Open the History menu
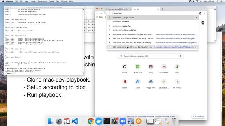This screenshot has height=126, width=225. 33,1
